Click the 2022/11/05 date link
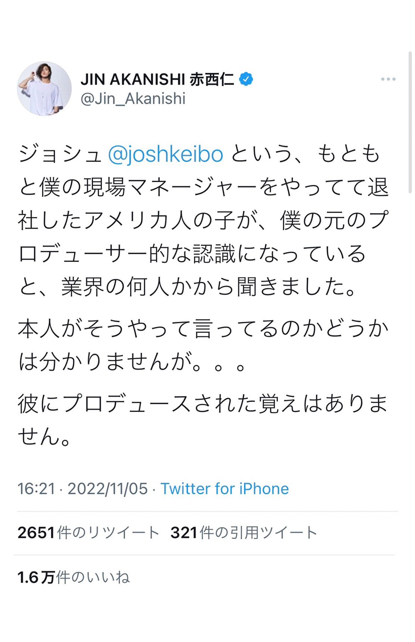 point(106,489)
